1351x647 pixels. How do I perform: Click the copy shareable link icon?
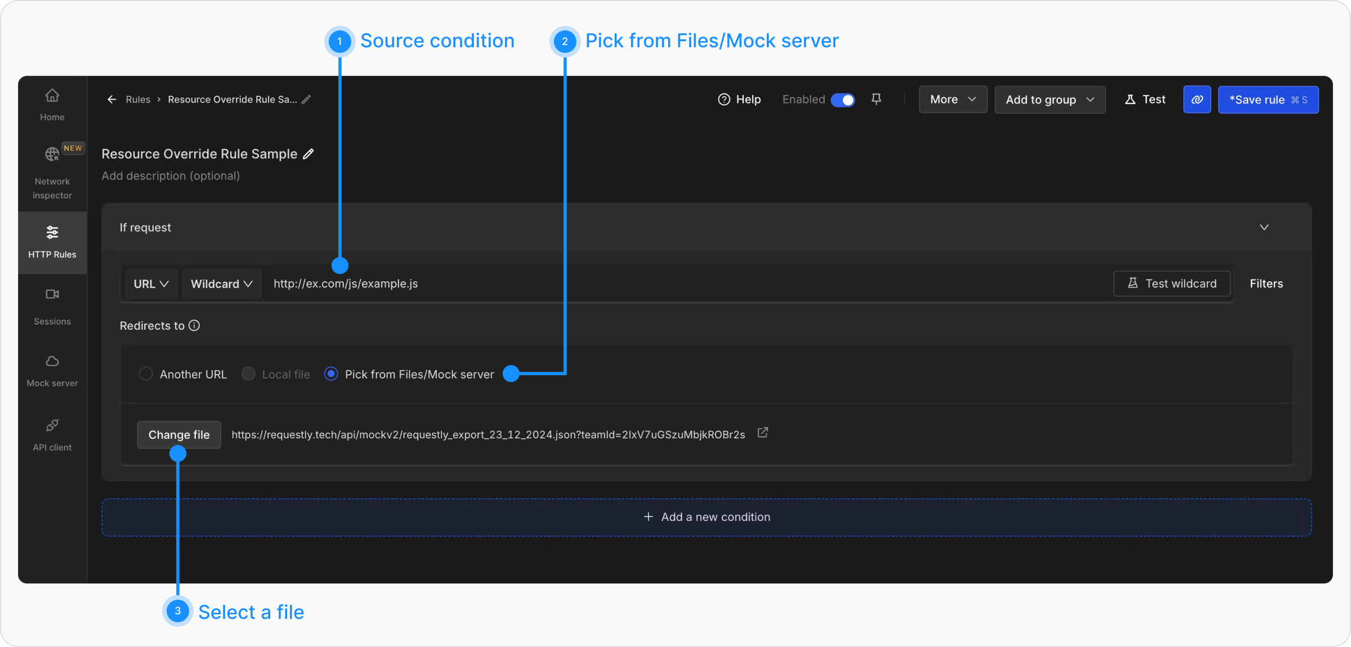1197,100
